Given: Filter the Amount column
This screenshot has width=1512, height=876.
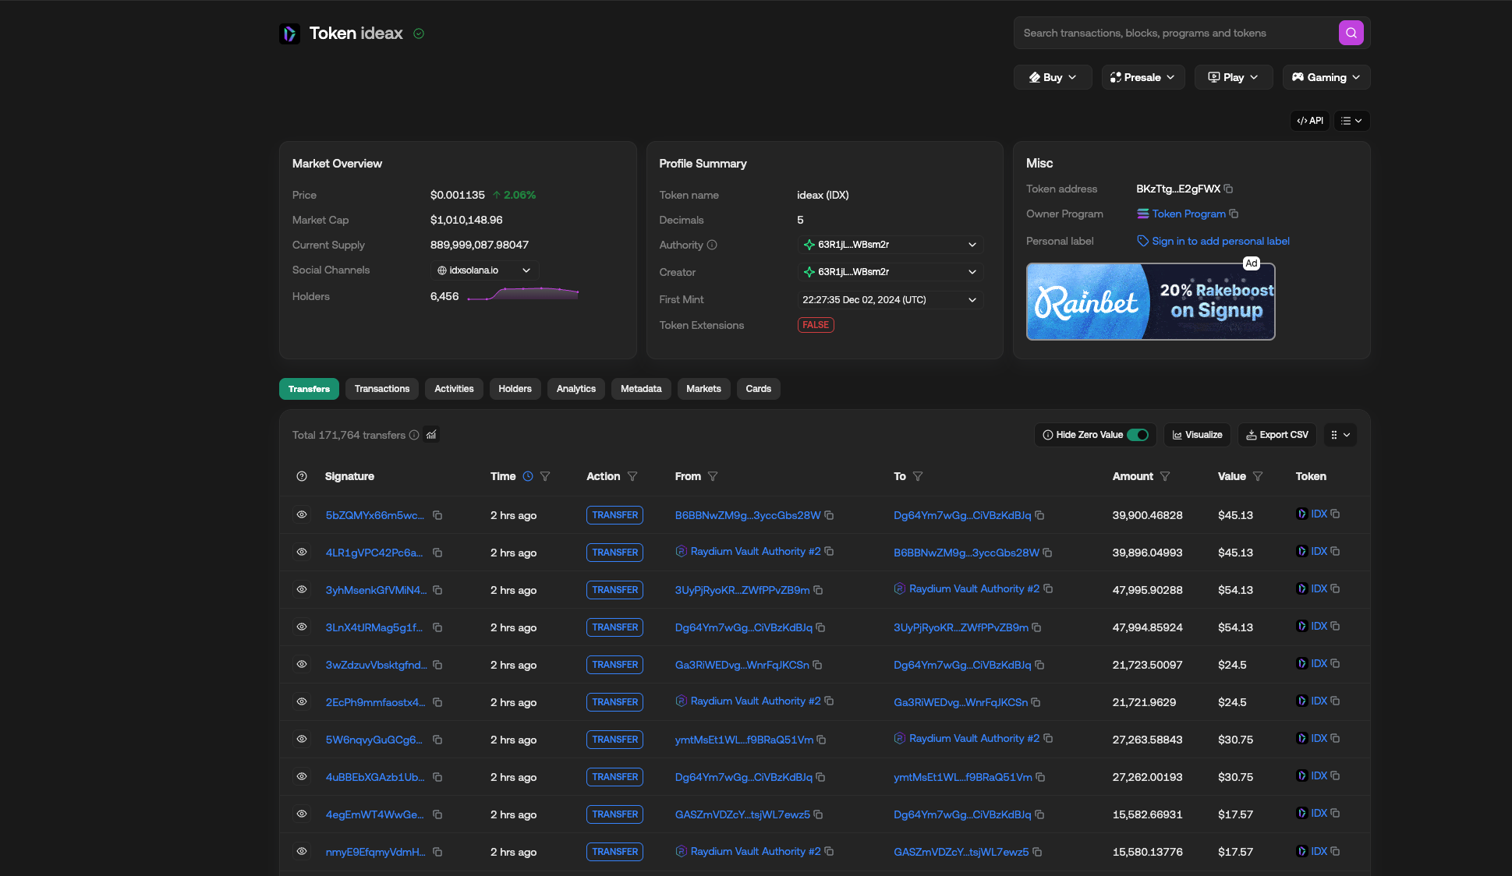Looking at the screenshot, I should (1165, 476).
